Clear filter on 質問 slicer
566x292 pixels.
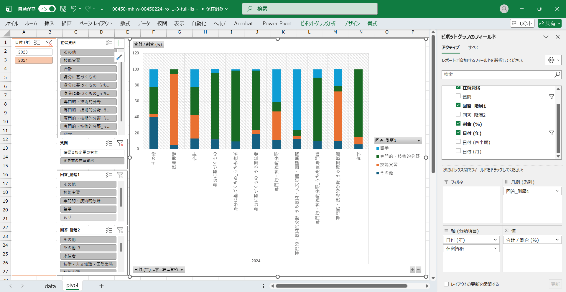click(x=120, y=143)
